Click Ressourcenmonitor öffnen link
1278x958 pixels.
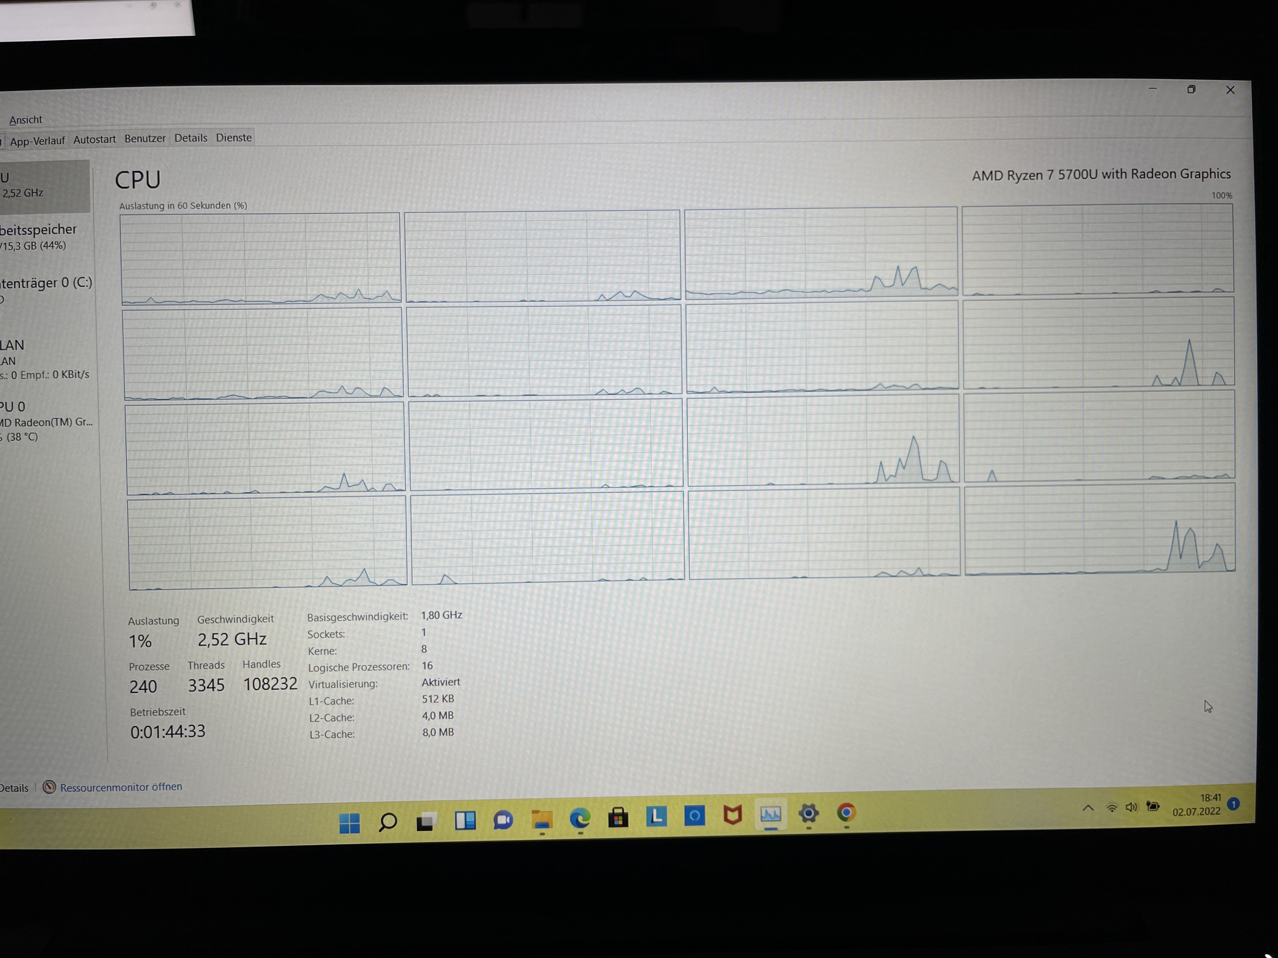pyautogui.click(x=121, y=786)
